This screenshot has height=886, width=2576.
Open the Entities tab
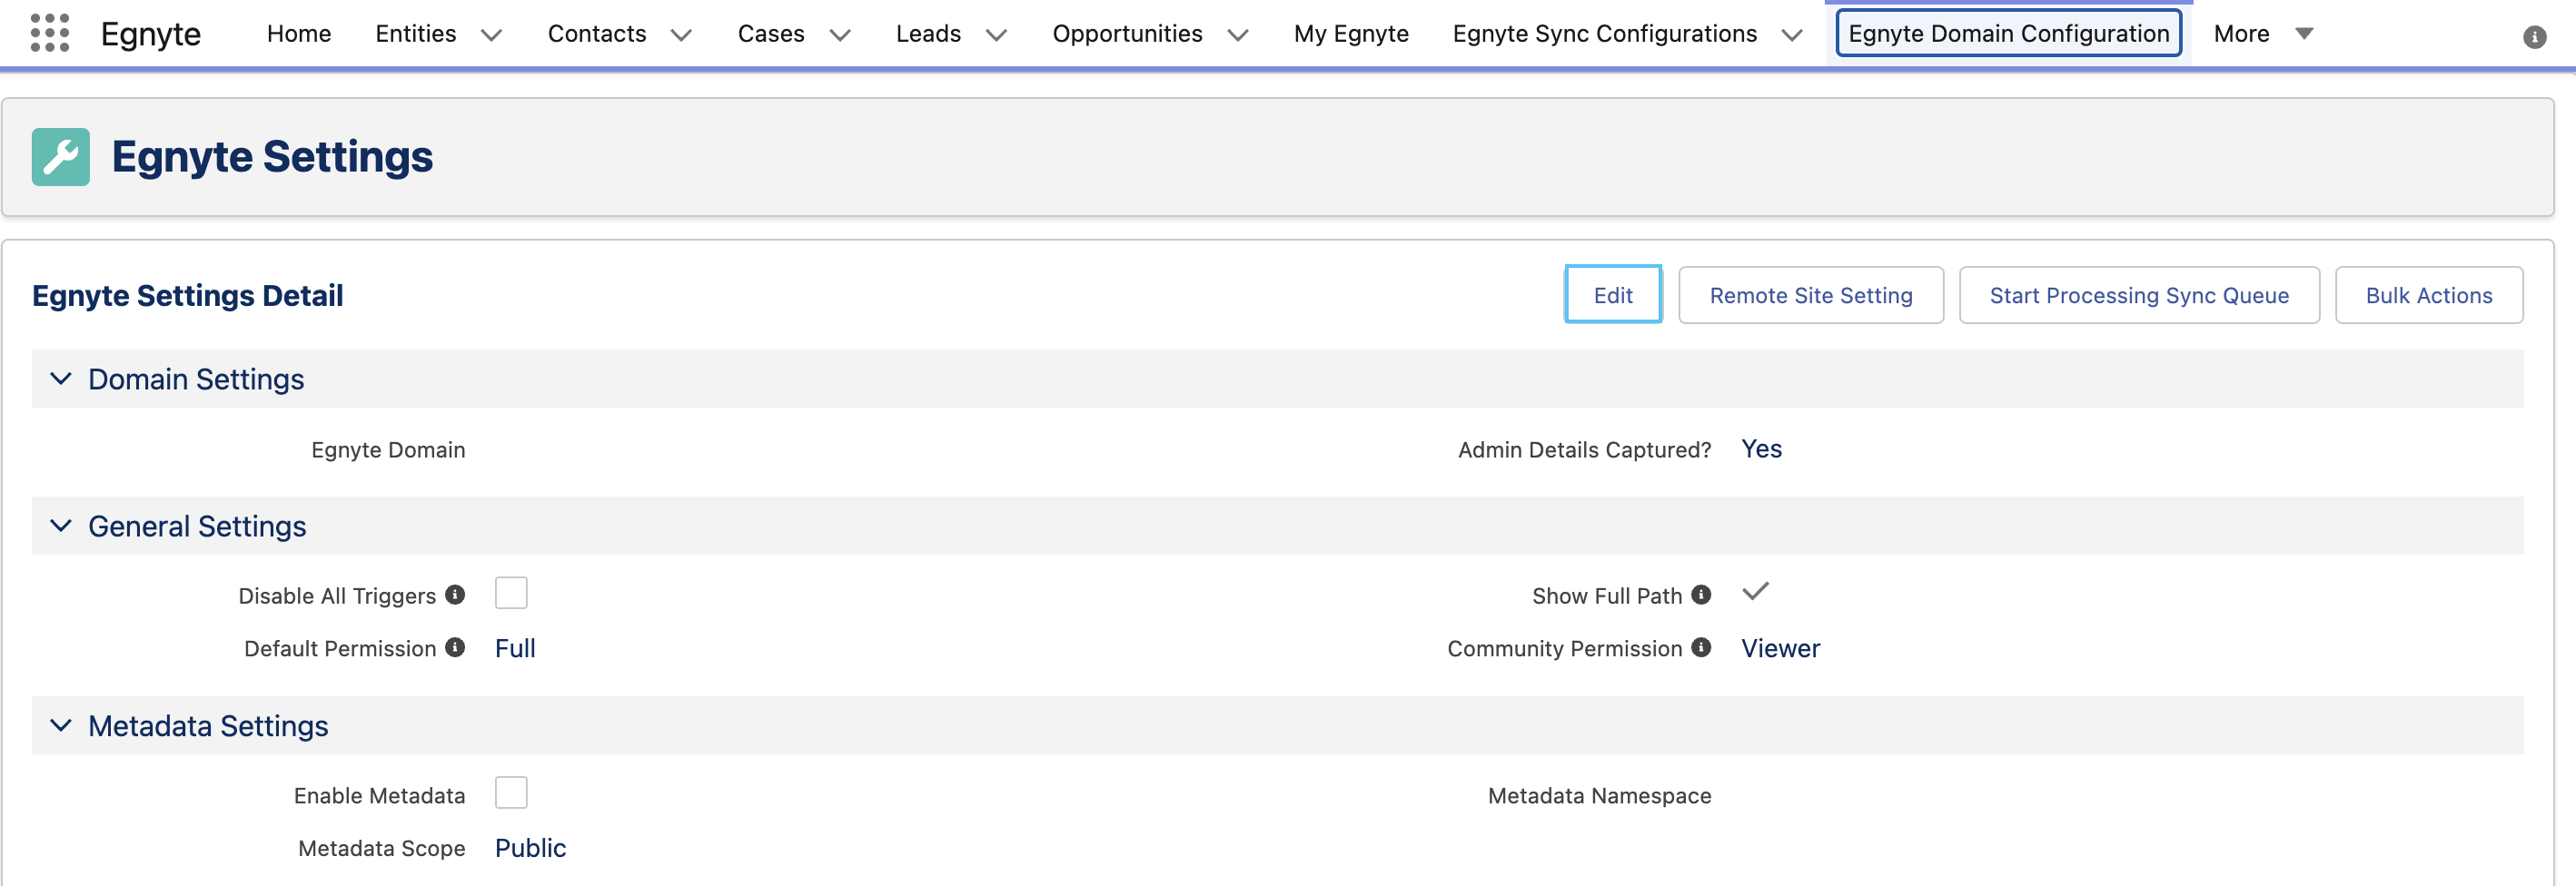click(416, 34)
